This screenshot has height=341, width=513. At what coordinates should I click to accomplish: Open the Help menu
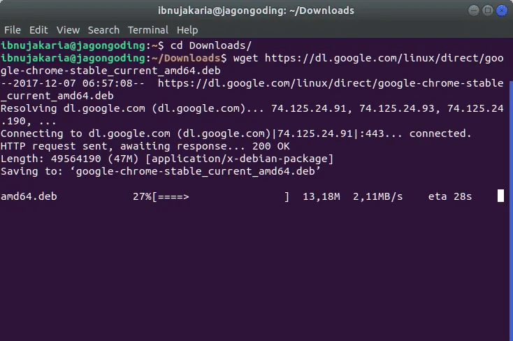tap(187, 30)
